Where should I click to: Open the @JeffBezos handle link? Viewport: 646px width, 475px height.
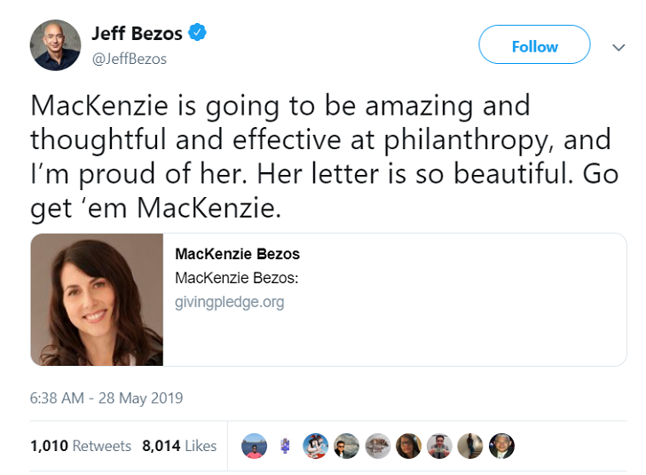pos(130,59)
